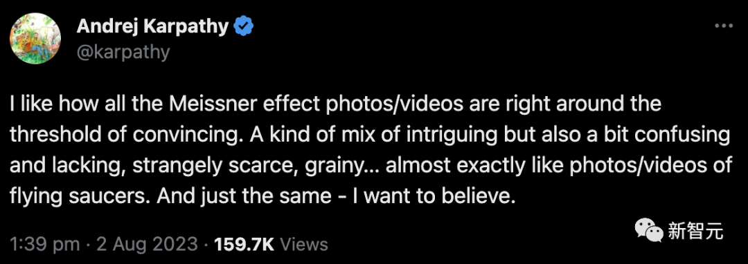Select the 新智元 watermark text
The image size is (748, 264).
pyautogui.click(x=695, y=232)
